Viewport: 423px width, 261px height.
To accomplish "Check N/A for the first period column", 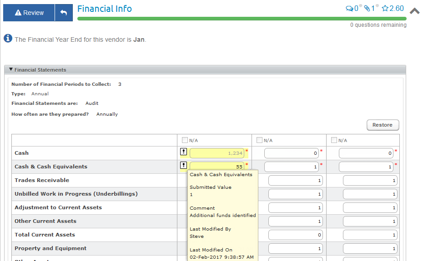I will pyautogui.click(x=185, y=140).
